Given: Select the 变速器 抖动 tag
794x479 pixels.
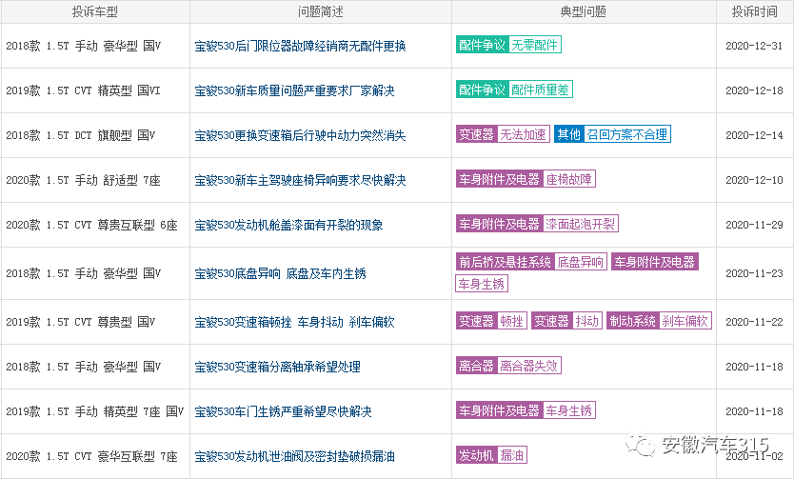Looking at the screenshot, I should [x=566, y=321].
